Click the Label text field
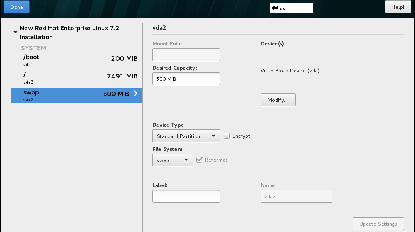Screen dimensions: 415x232 (186, 196)
